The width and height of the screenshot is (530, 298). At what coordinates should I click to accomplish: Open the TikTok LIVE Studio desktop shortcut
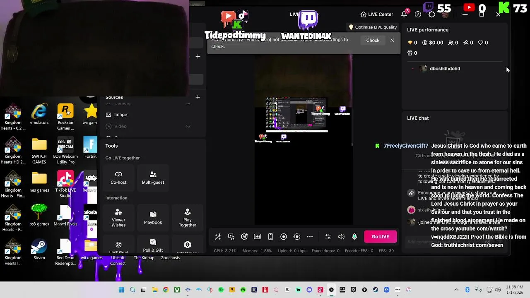65,185
